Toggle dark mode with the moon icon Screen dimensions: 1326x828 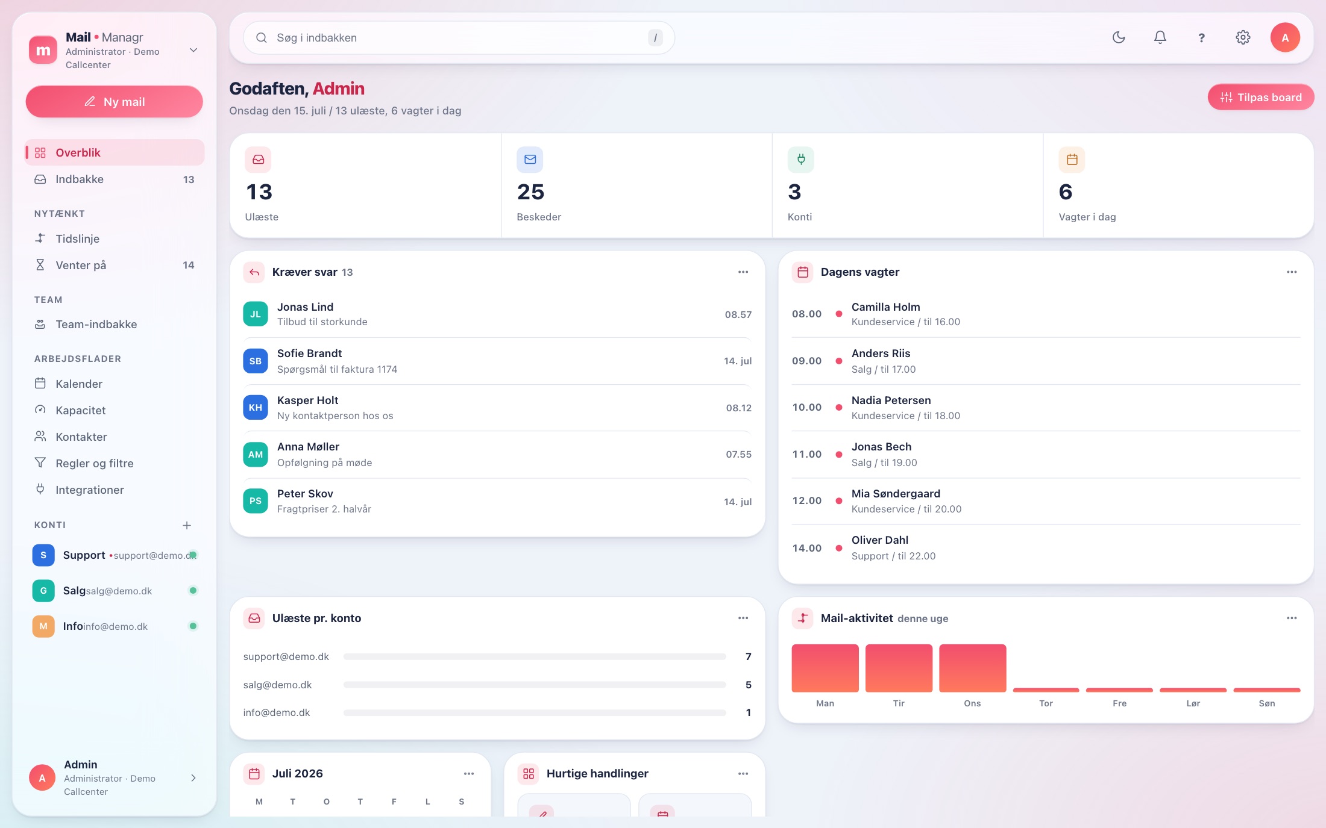(x=1119, y=37)
